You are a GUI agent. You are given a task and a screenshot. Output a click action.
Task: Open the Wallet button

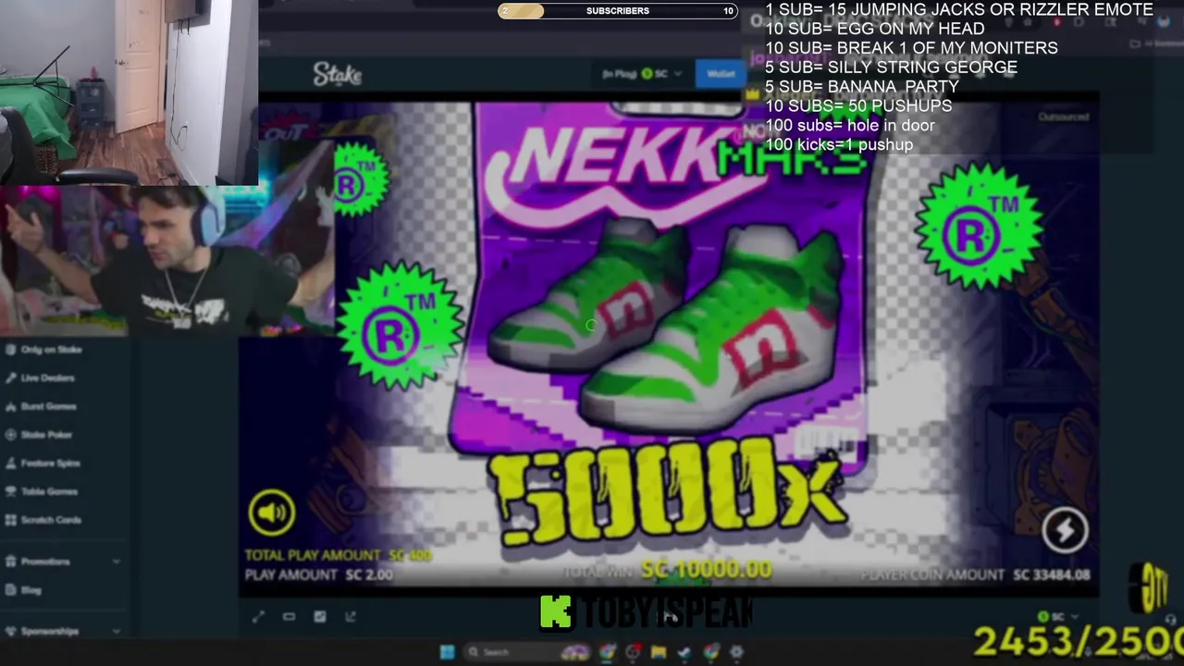point(721,74)
